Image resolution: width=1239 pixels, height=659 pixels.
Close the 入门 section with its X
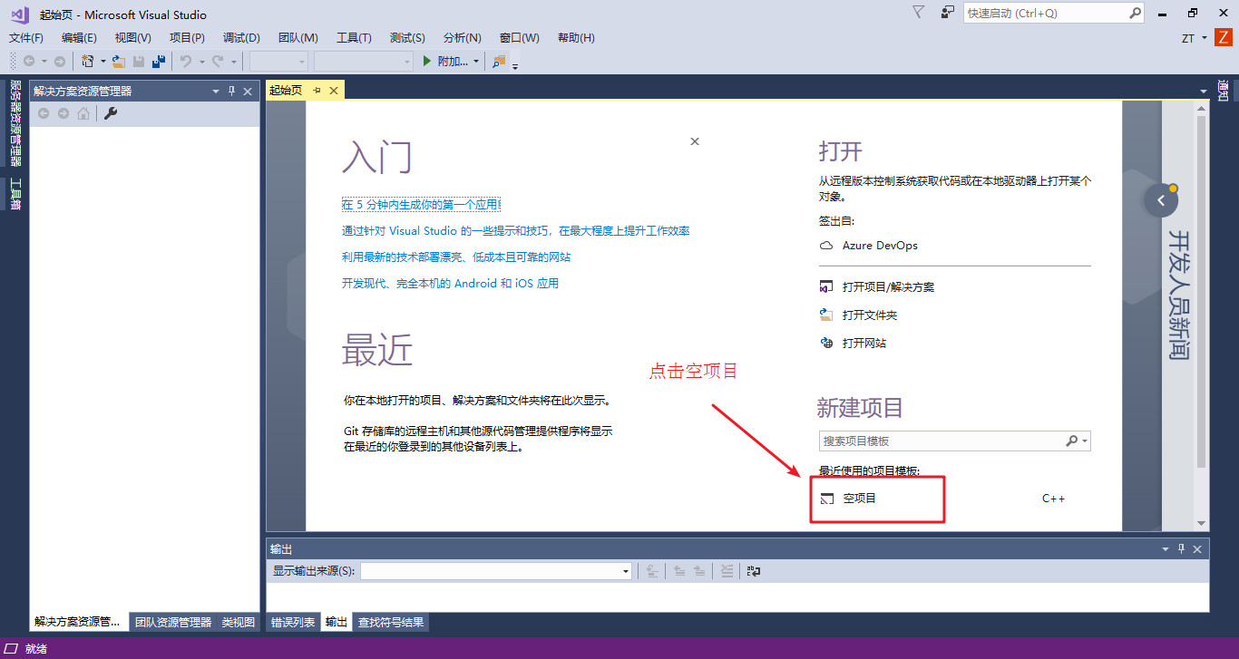click(695, 141)
